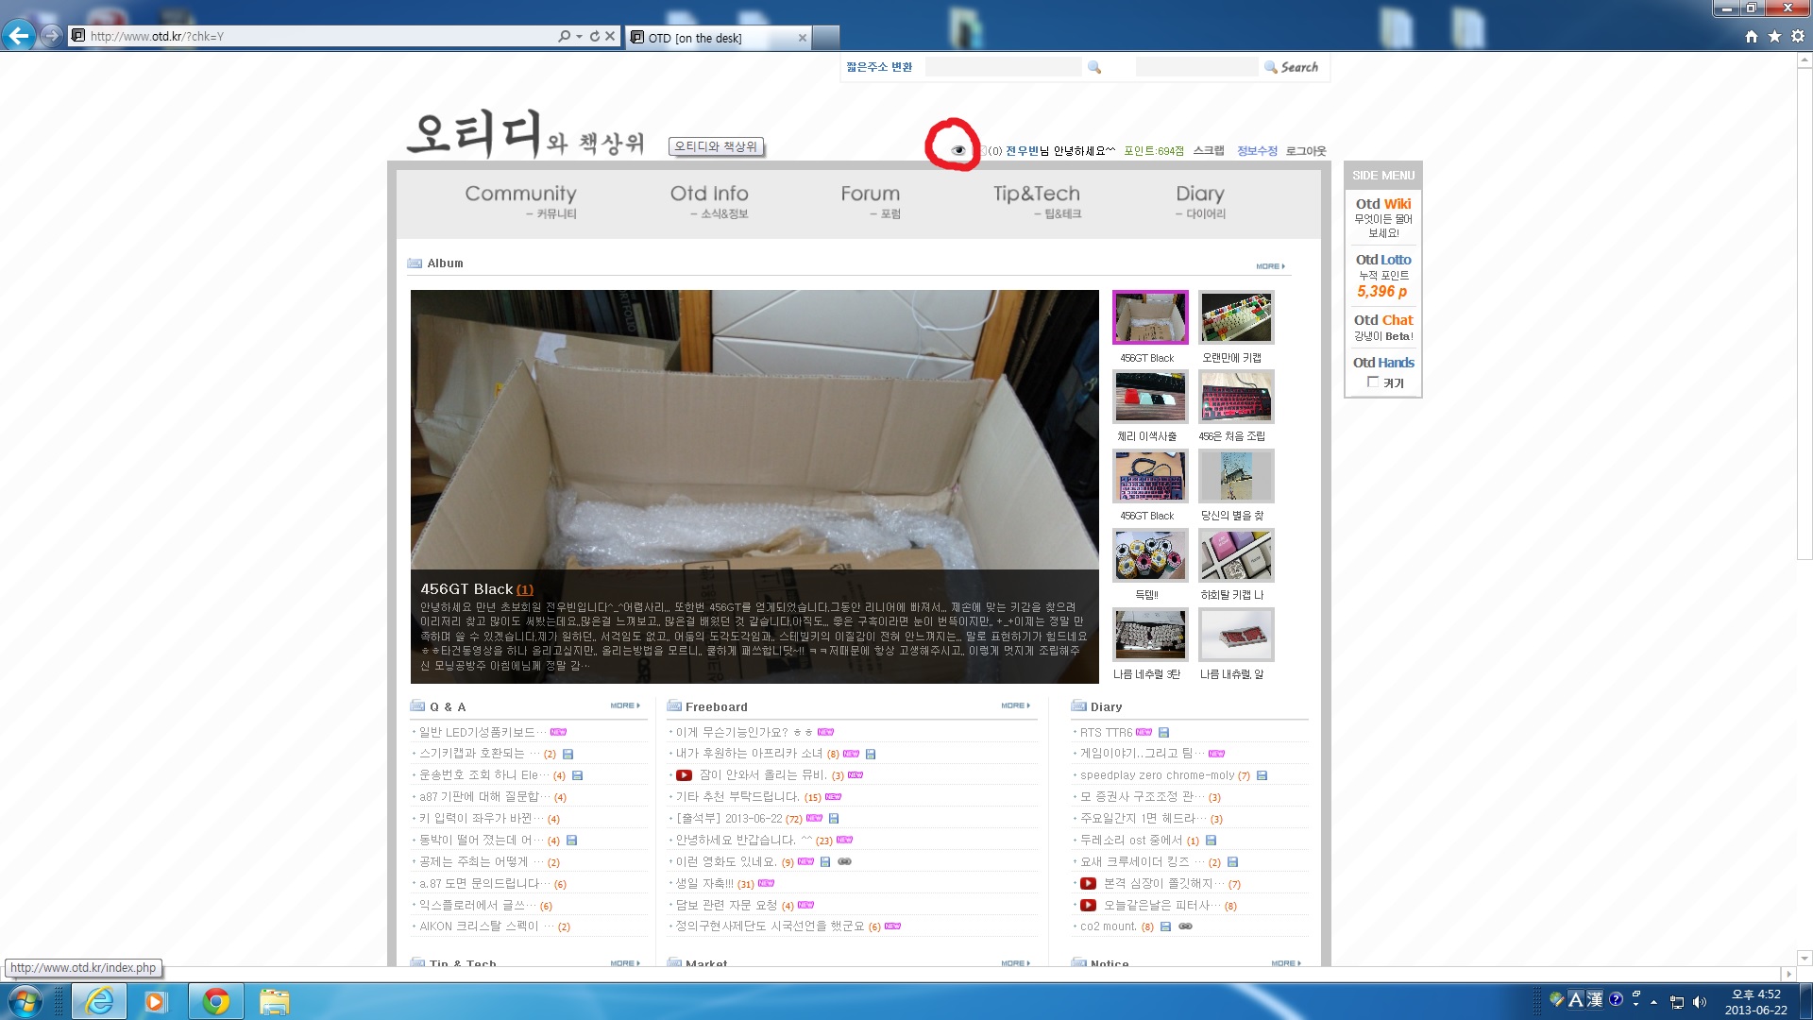Open the Forum menu
The image size is (1813, 1020).
pyautogui.click(x=871, y=201)
